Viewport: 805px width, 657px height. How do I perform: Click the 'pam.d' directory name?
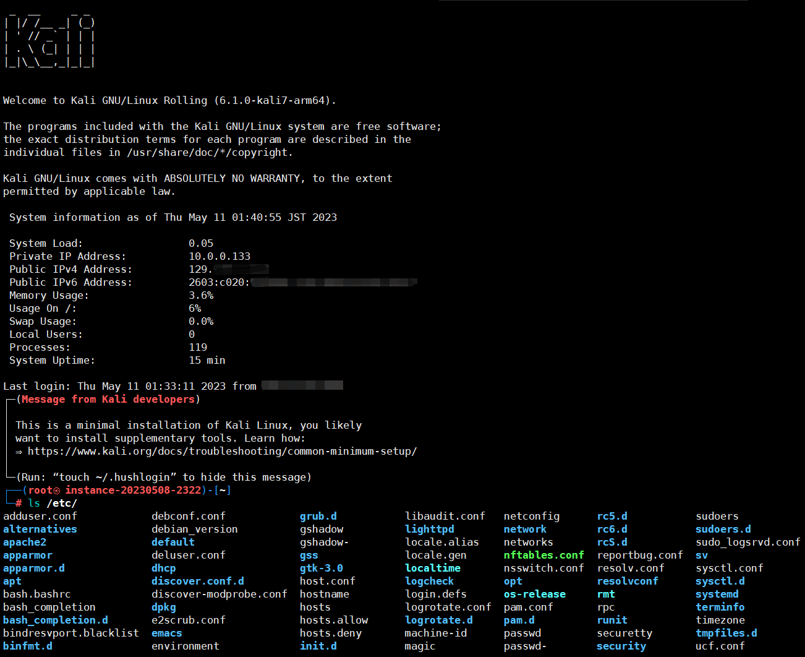pyautogui.click(x=519, y=620)
